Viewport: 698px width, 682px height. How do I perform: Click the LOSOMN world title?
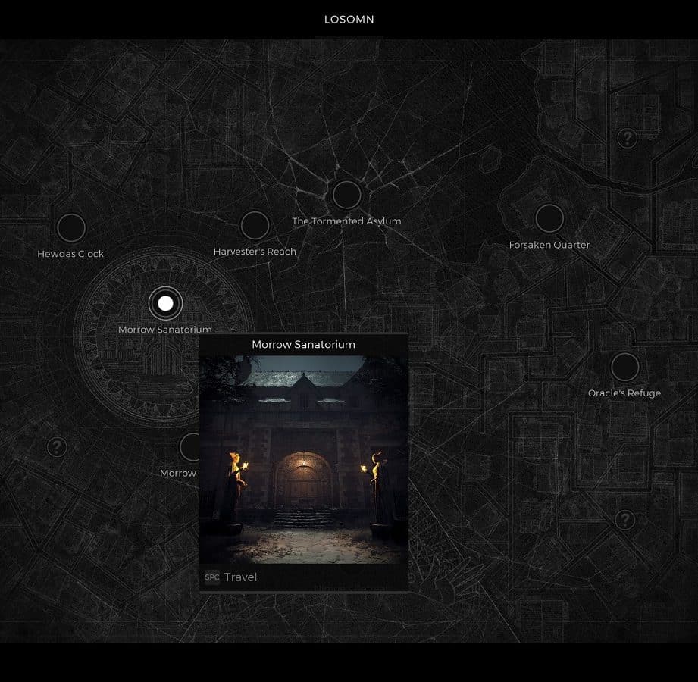coord(349,20)
